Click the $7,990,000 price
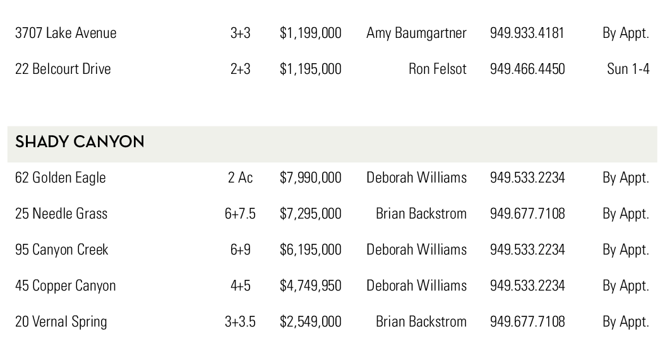The image size is (672, 355). point(310,178)
